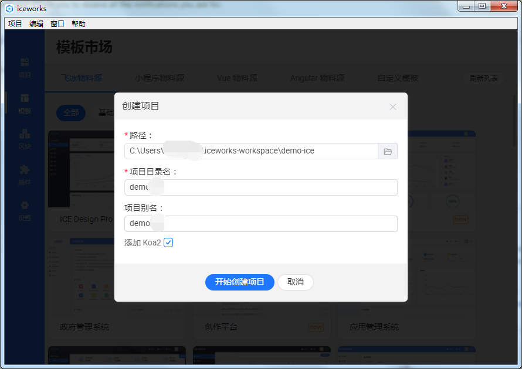Open the 项目 menu in the menu bar

click(14, 23)
